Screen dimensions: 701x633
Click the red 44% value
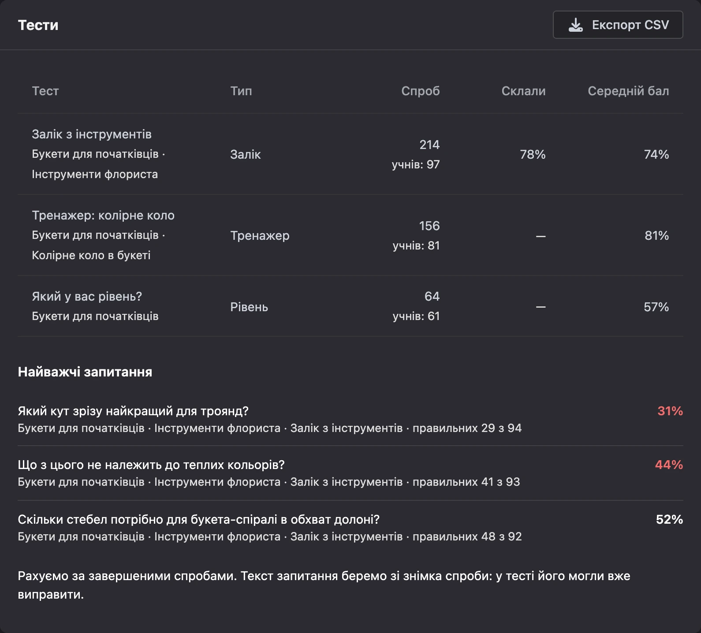click(669, 465)
